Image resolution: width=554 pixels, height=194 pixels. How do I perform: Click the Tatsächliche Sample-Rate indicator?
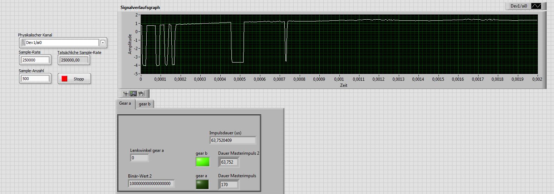click(74, 60)
